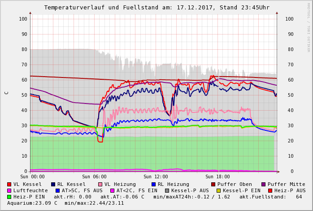
Task: Click the red Heiz-P AUS swatch
Action: [270, 190]
